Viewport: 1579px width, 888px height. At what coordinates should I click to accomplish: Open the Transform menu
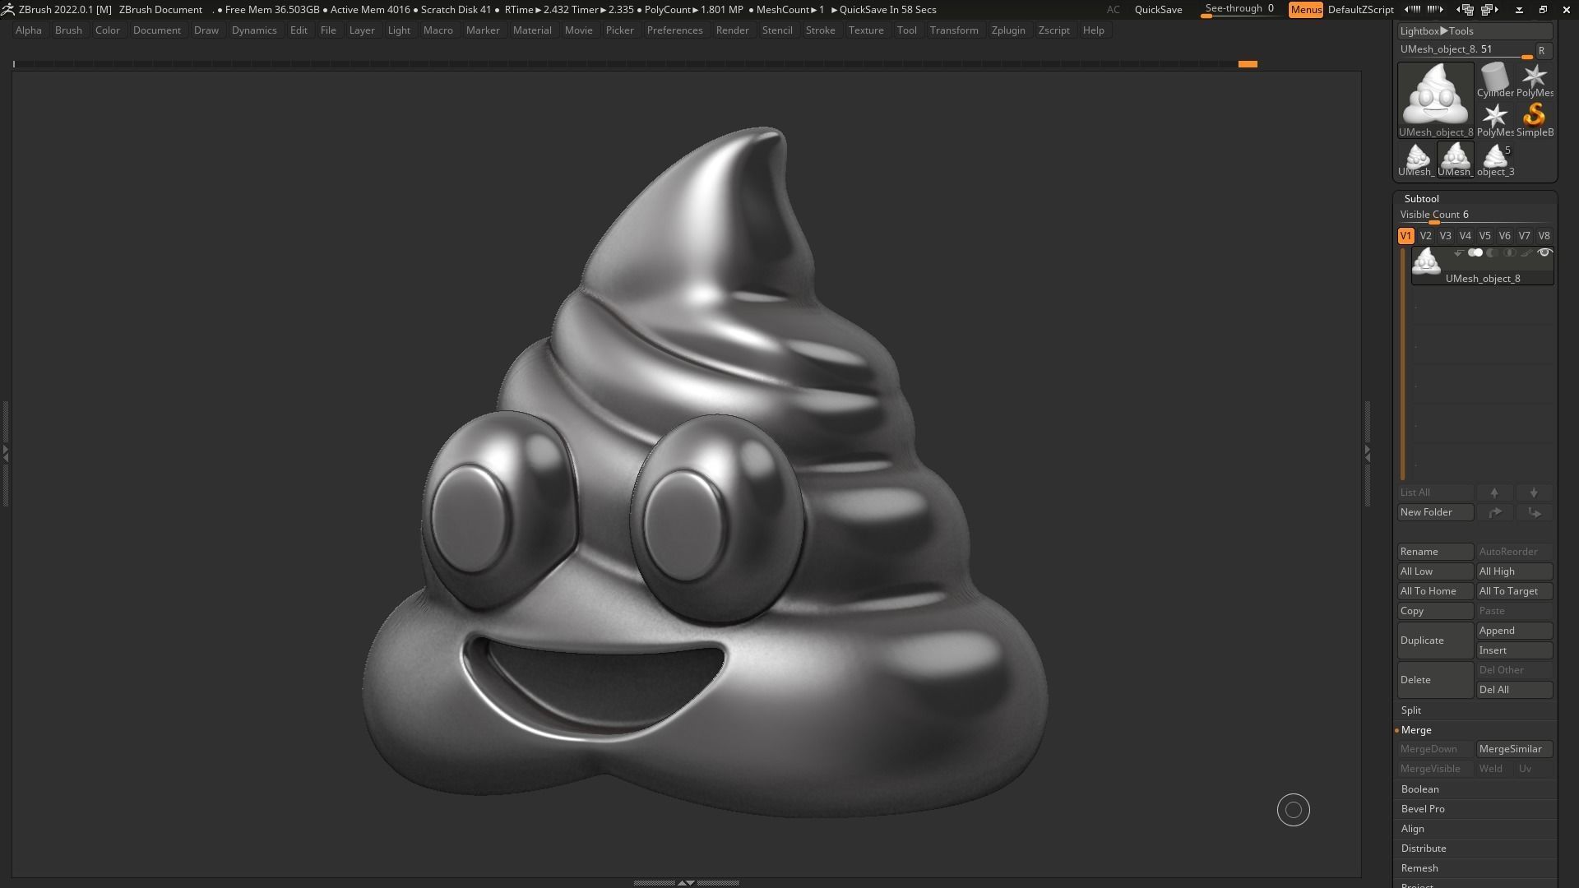[954, 30]
